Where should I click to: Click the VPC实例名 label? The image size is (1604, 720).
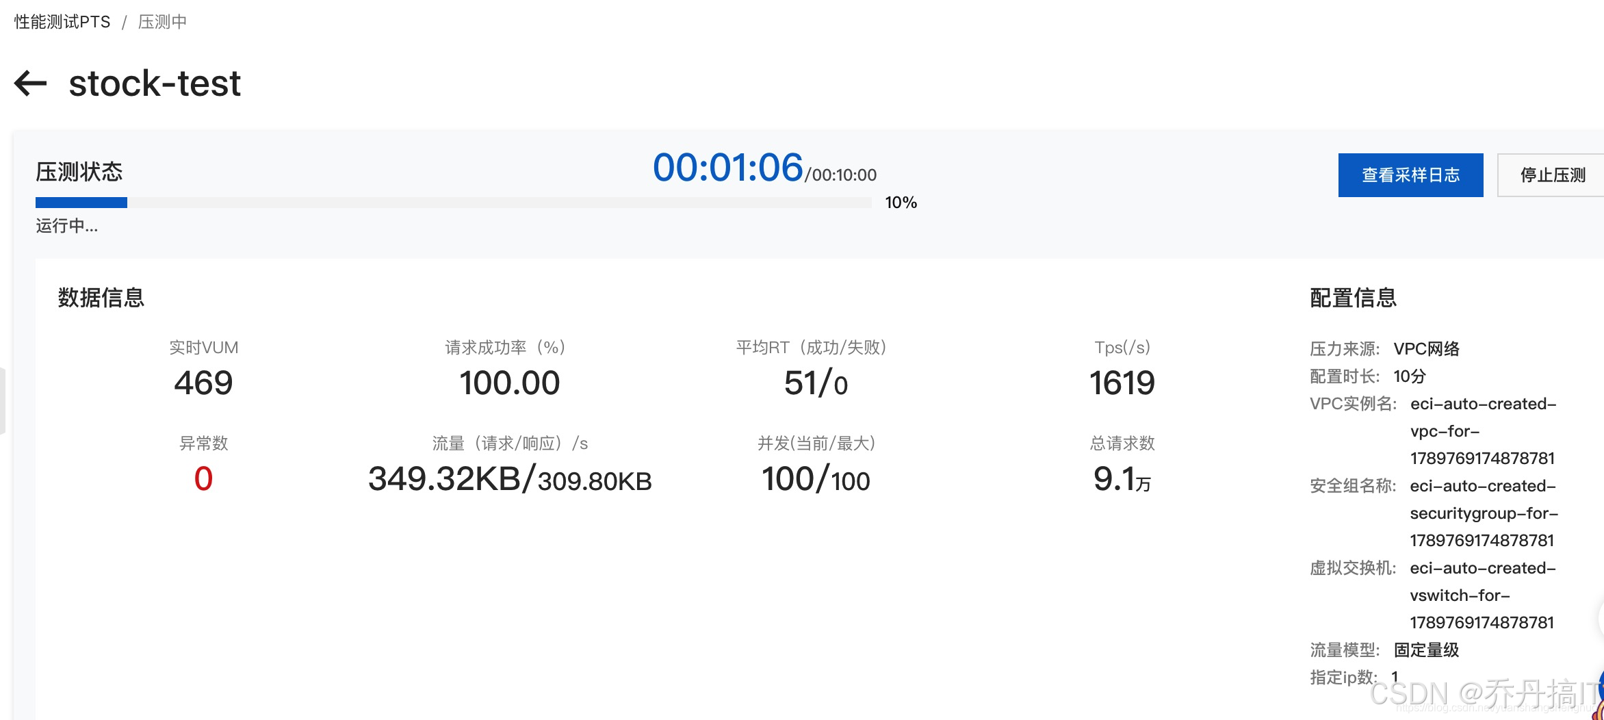coord(1353,404)
